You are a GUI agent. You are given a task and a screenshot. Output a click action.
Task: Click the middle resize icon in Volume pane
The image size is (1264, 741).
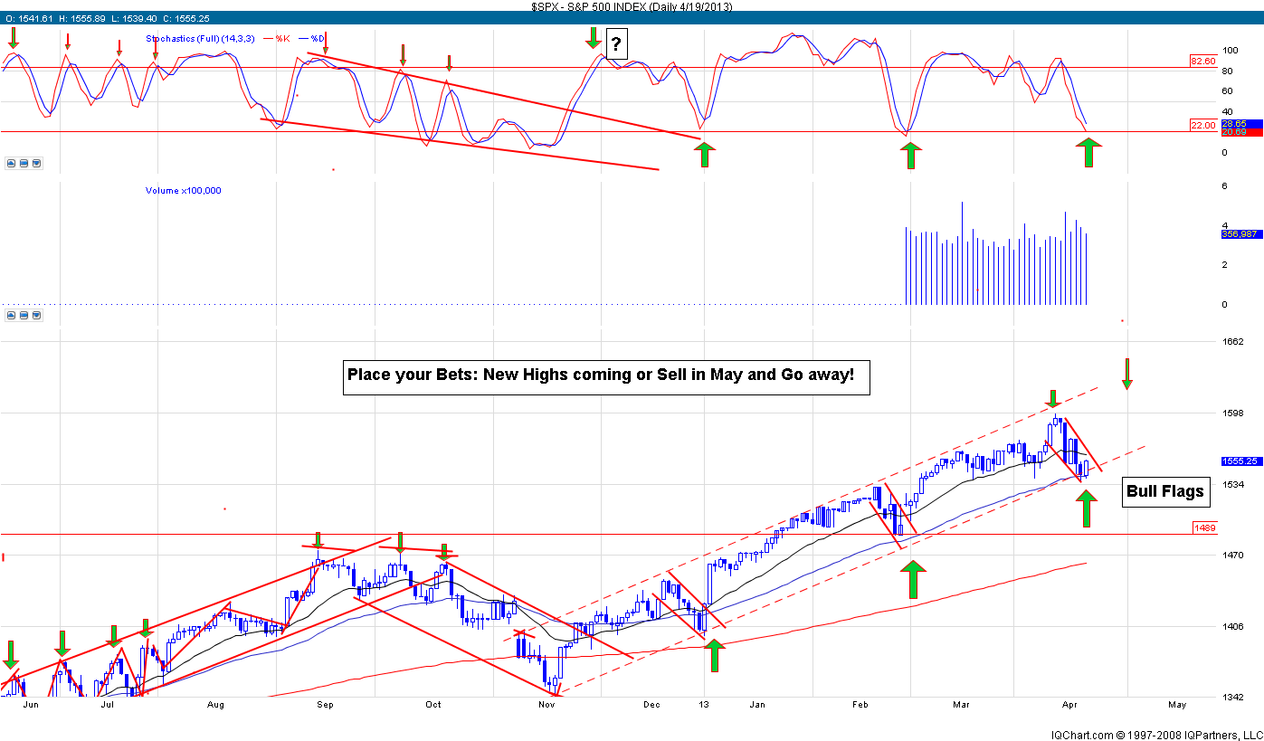coord(24,316)
